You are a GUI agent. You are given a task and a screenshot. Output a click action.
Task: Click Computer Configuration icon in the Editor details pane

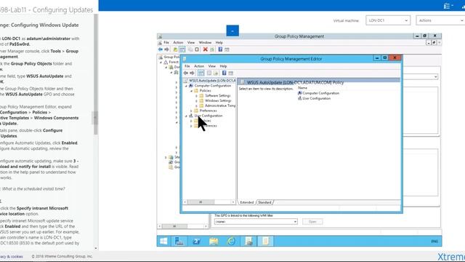pos(300,93)
